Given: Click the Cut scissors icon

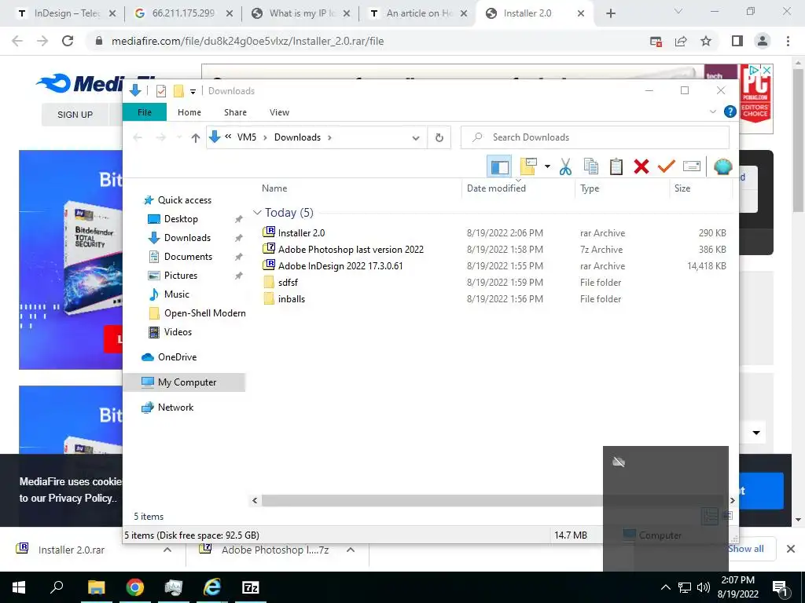Looking at the screenshot, I should (x=565, y=166).
